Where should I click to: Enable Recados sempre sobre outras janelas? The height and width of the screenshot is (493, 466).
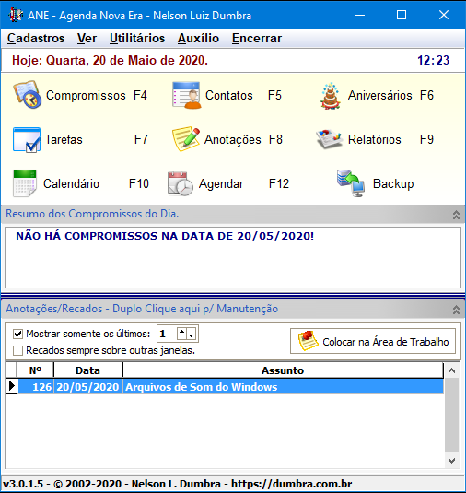pyautogui.click(x=17, y=350)
